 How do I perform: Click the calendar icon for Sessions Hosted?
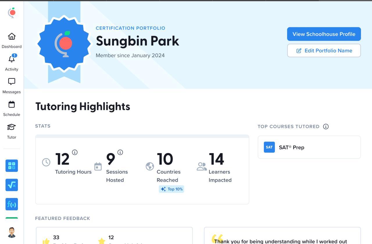pyautogui.click(x=98, y=167)
